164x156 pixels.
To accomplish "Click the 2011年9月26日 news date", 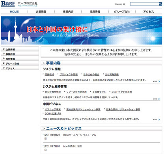I will 52,137.
